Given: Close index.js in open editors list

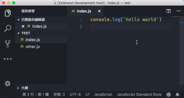Looking at the screenshot, I should point(23,26).
